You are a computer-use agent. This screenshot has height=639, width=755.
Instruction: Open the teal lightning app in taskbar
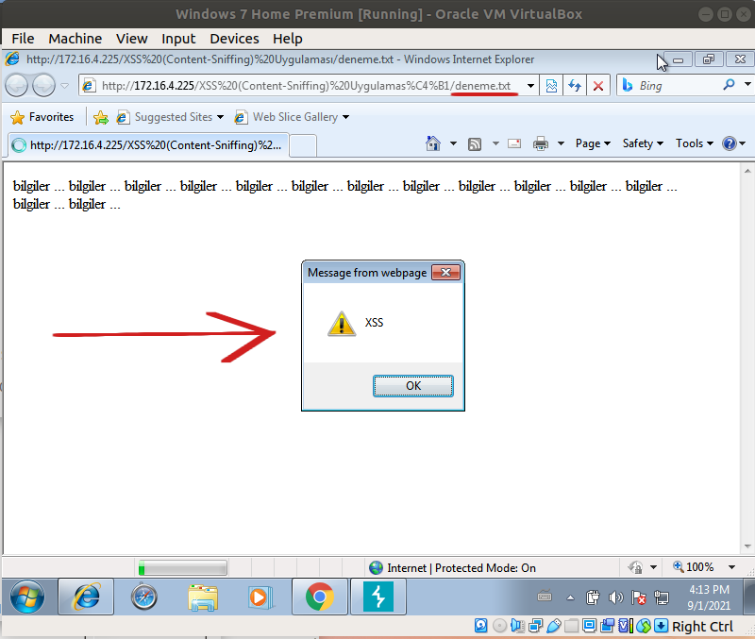pyautogui.click(x=378, y=597)
